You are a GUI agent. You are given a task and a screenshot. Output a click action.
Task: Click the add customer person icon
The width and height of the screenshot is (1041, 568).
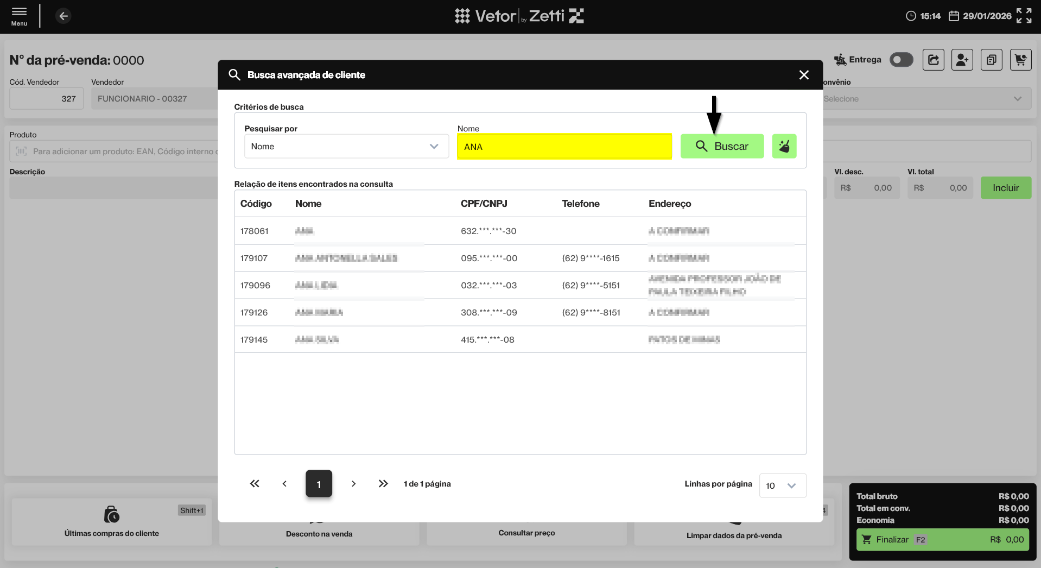[962, 60]
